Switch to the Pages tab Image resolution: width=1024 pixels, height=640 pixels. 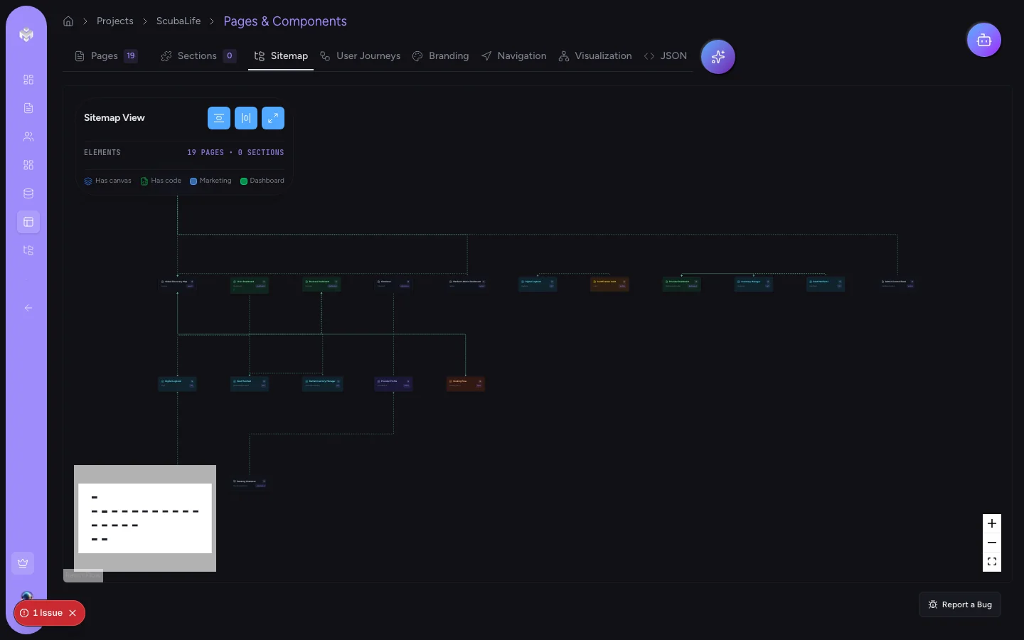tap(106, 56)
